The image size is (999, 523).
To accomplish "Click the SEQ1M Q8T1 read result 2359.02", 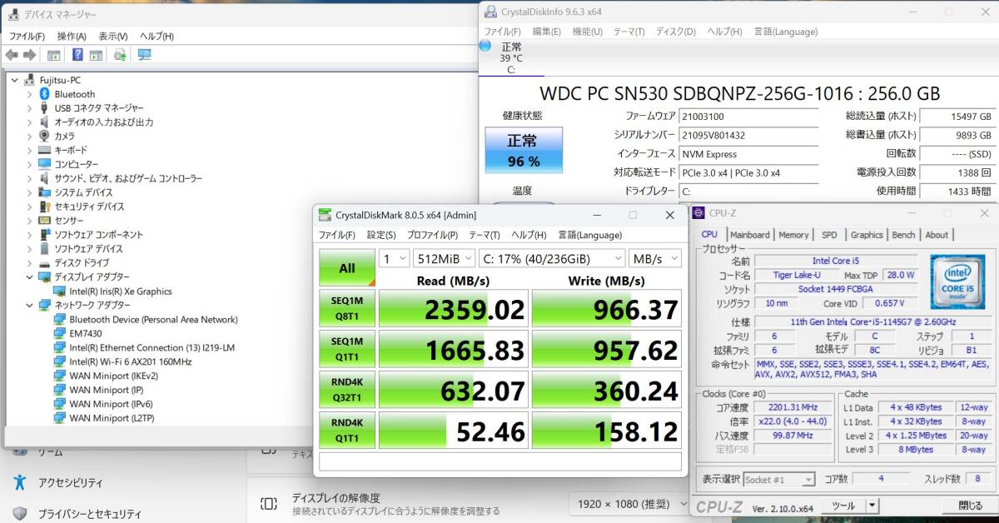I will (x=453, y=309).
